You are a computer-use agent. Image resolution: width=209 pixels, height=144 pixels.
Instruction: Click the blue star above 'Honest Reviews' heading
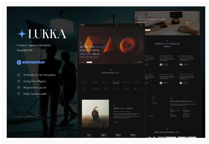coord(167,41)
